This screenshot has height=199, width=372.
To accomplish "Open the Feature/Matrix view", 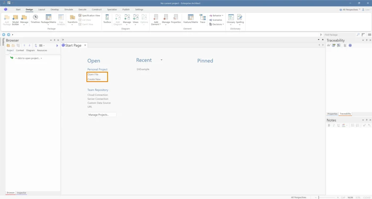I will (x=190, y=19).
